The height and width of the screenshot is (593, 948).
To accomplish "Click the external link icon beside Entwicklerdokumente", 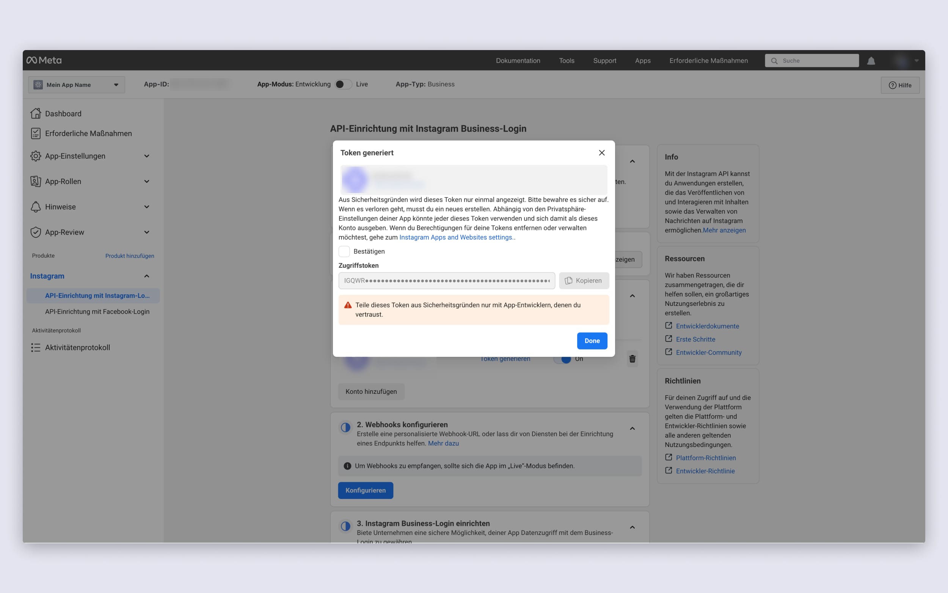I will [669, 326].
